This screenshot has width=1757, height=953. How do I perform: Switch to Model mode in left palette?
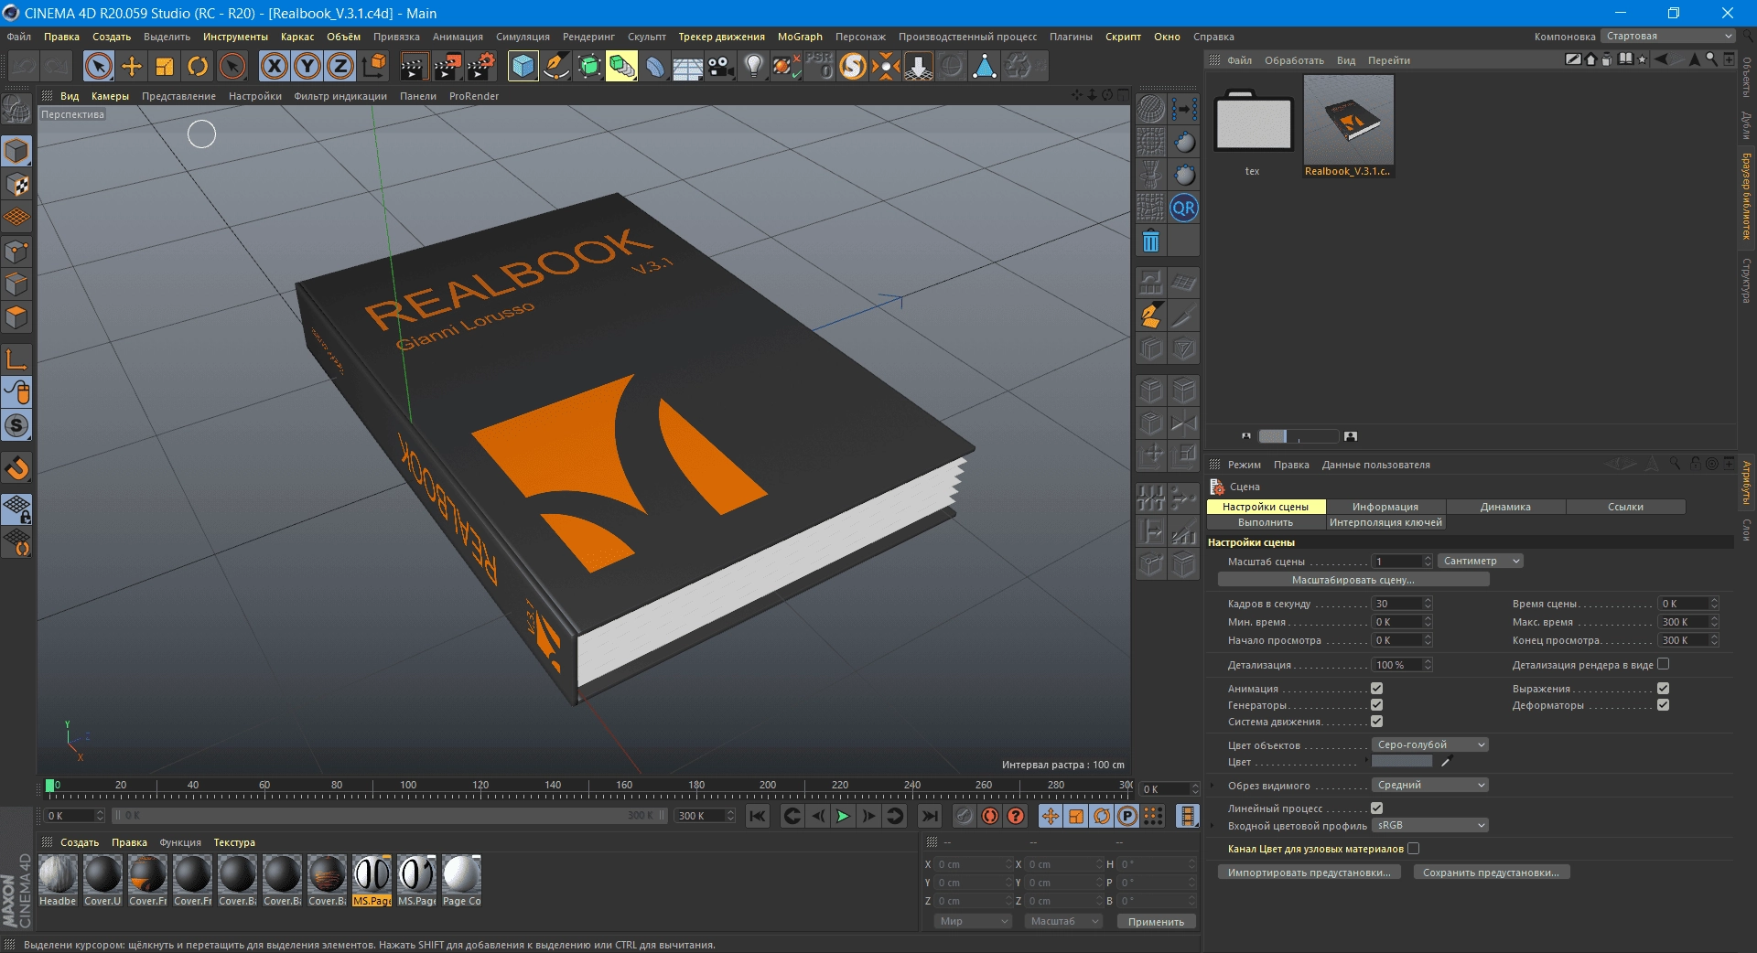coord(16,151)
